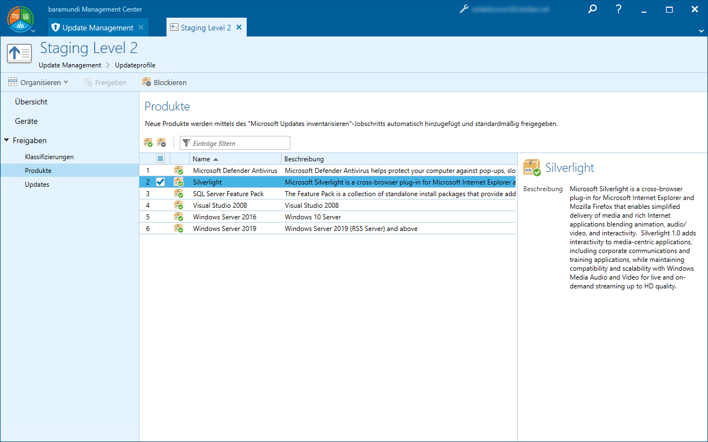Toggle the select-all checkbox in the table header
This screenshot has height=442, width=708.
(160, 159)
